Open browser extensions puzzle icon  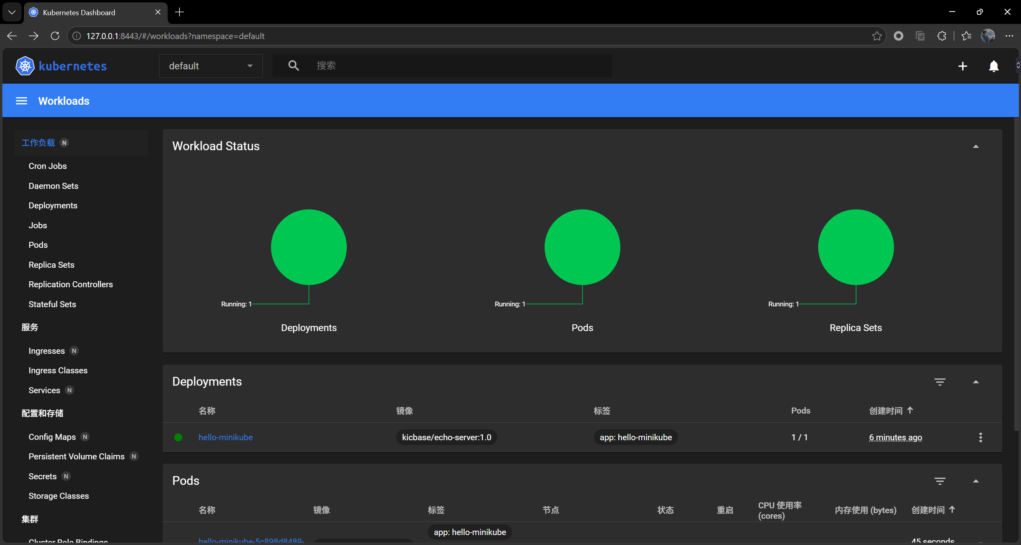942,36
